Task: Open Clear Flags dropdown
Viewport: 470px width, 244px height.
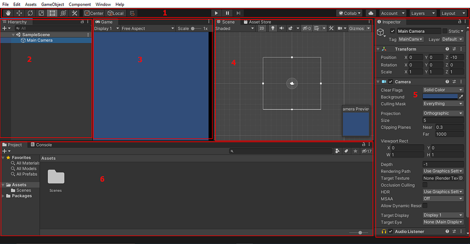Action: 443,89
